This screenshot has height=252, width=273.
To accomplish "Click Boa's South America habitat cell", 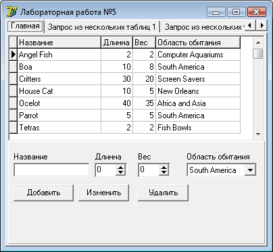I will click(x=198, y=67).
